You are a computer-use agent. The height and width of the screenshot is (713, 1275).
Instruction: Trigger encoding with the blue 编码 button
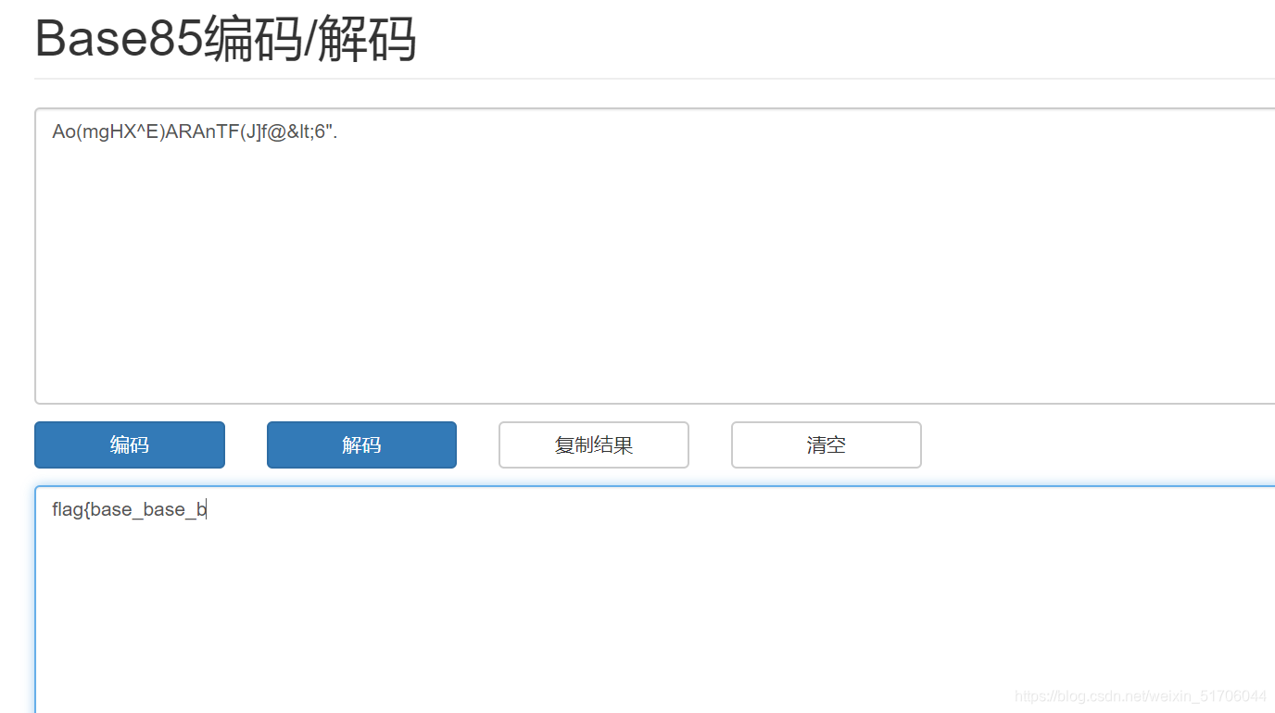point(129,444)
